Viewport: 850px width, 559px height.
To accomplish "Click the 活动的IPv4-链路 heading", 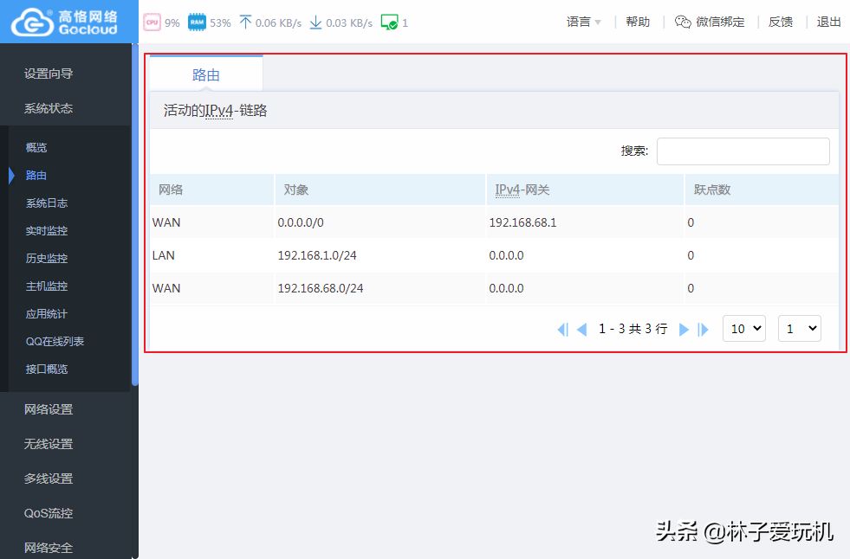I will coord(215,111).
